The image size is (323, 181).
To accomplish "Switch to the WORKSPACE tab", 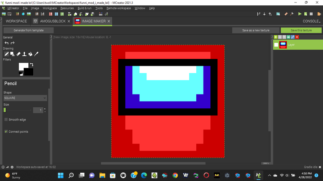I will [x=16, y=21].
